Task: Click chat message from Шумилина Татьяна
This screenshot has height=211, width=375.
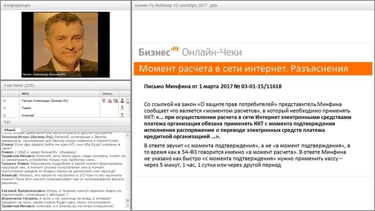Action: tap(56, 200)
